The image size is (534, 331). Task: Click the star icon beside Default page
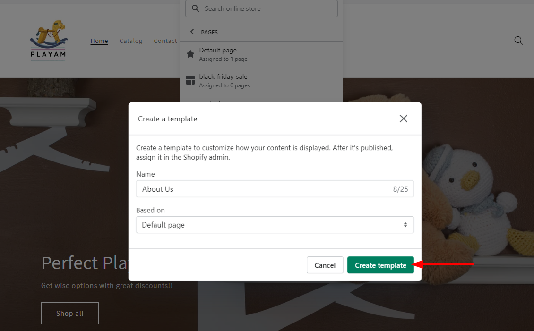[x=190, y=53]
